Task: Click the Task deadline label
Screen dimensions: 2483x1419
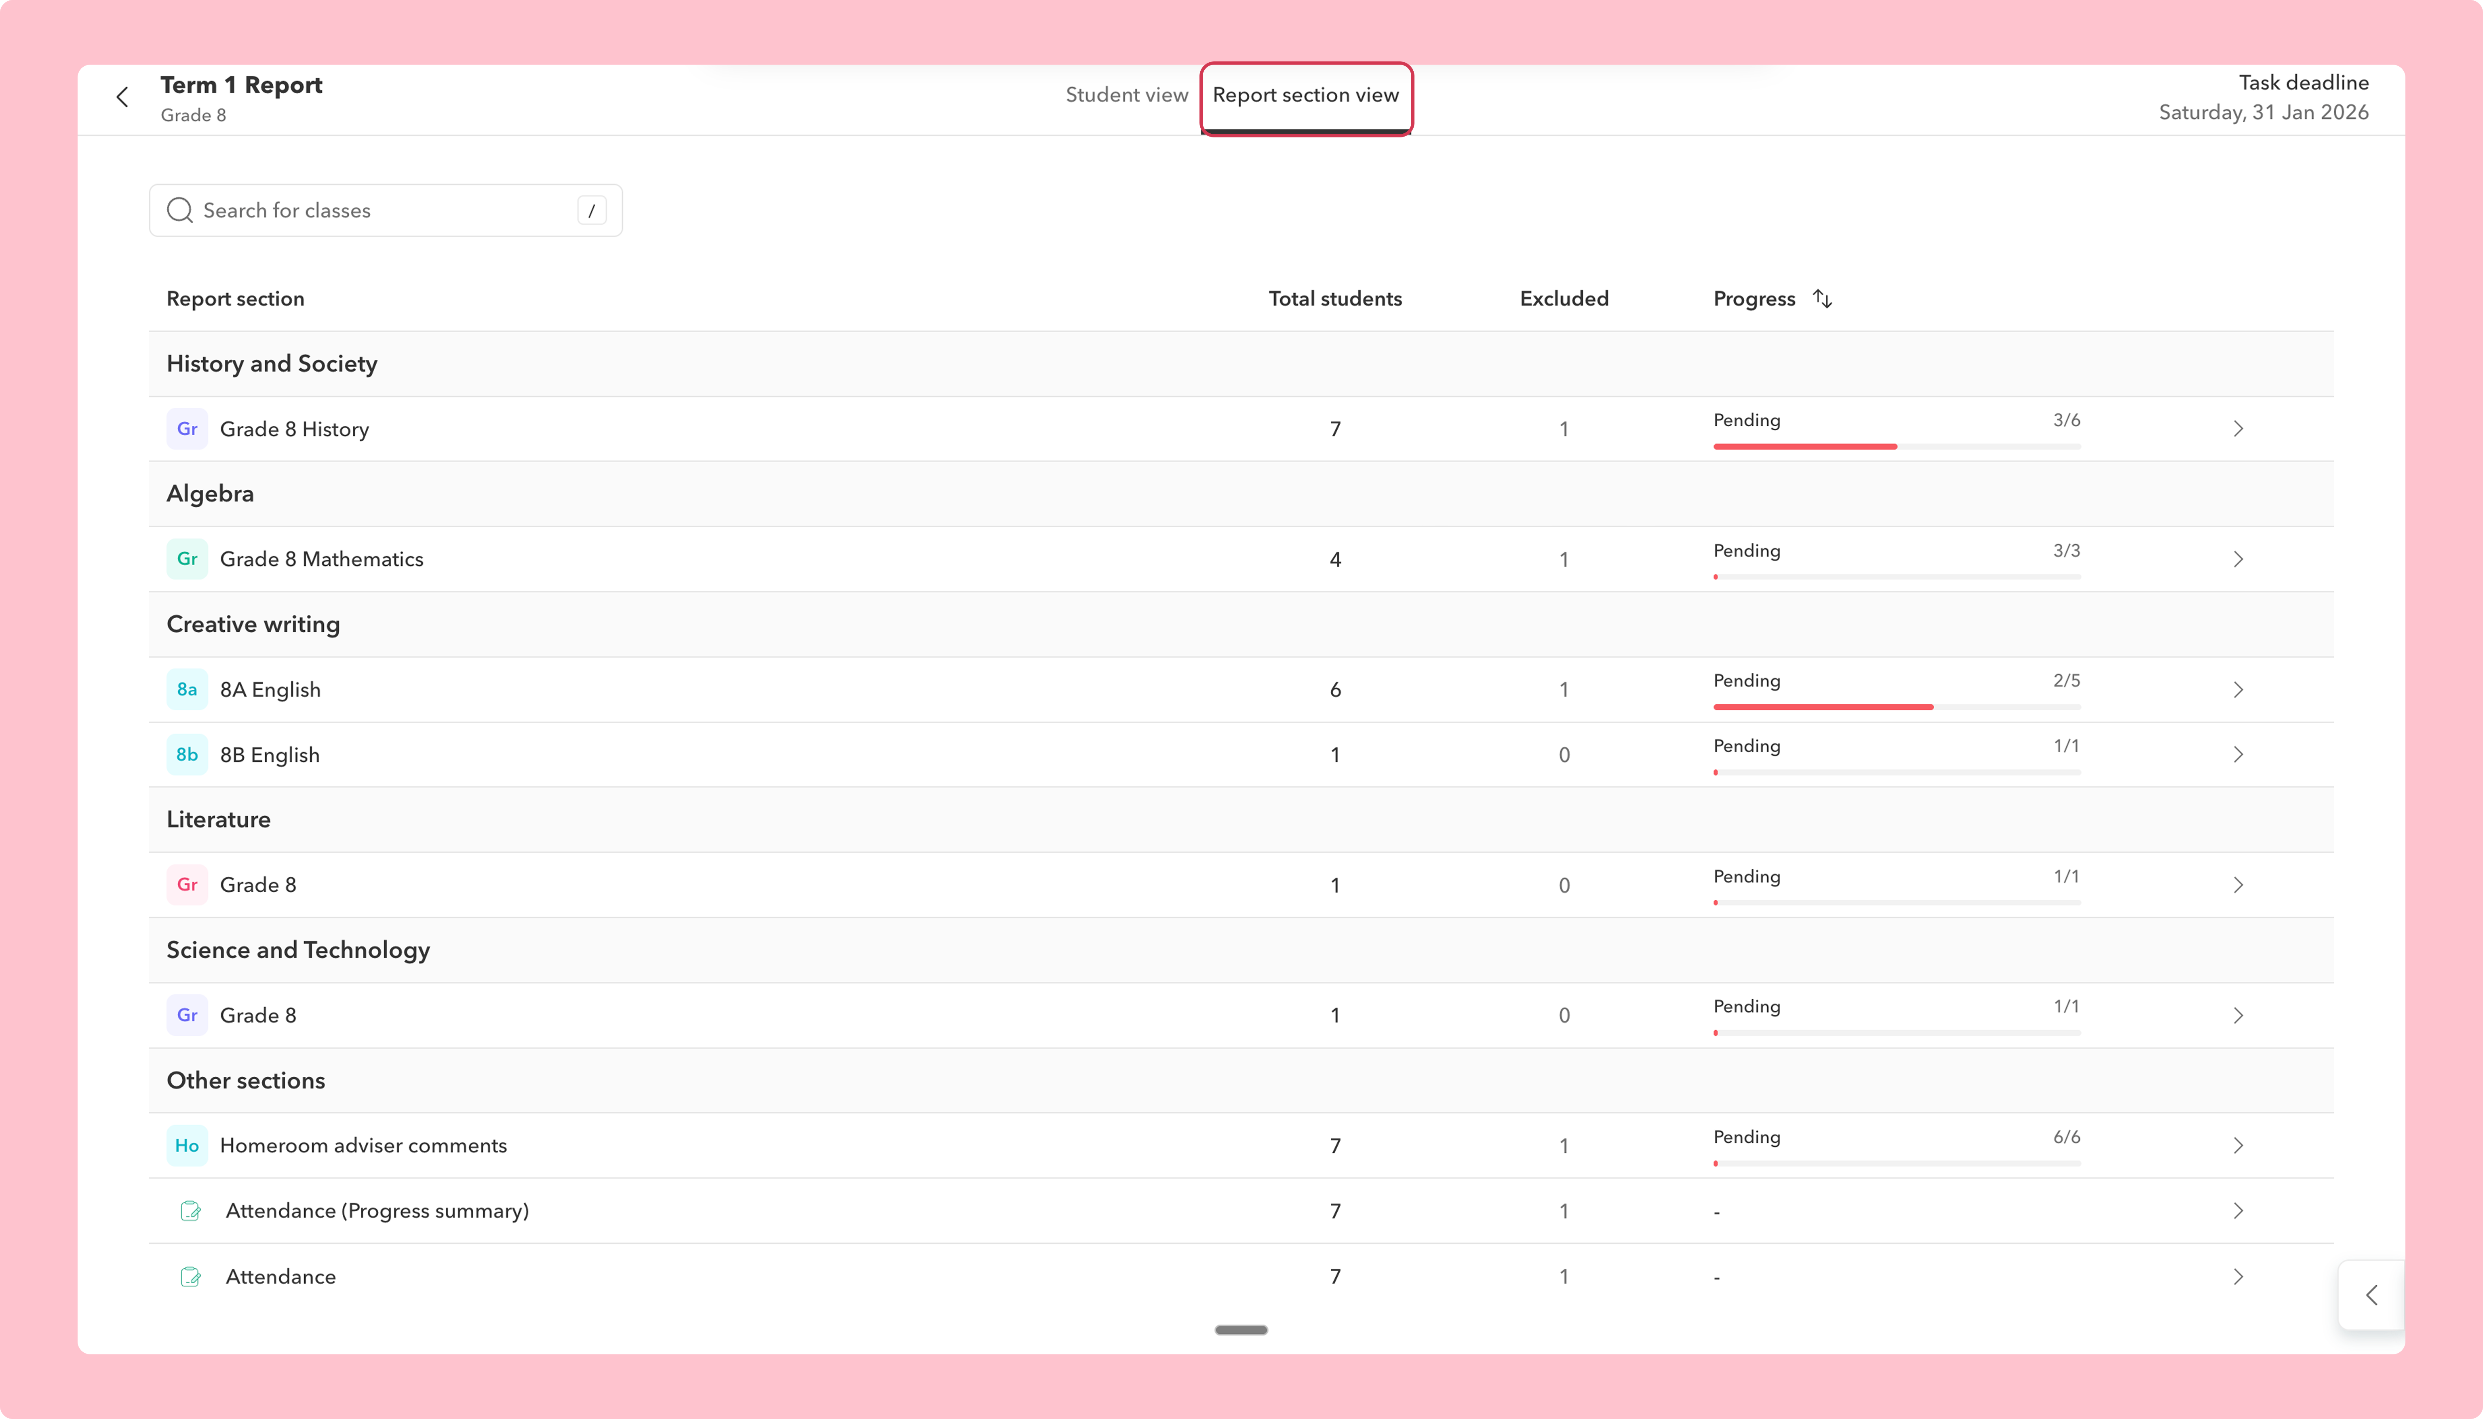Action: click(x=2303, y=83)
